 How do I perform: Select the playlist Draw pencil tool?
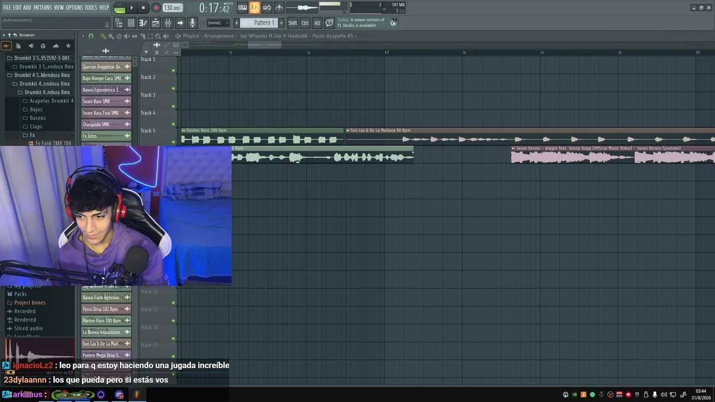click(103, 36)
